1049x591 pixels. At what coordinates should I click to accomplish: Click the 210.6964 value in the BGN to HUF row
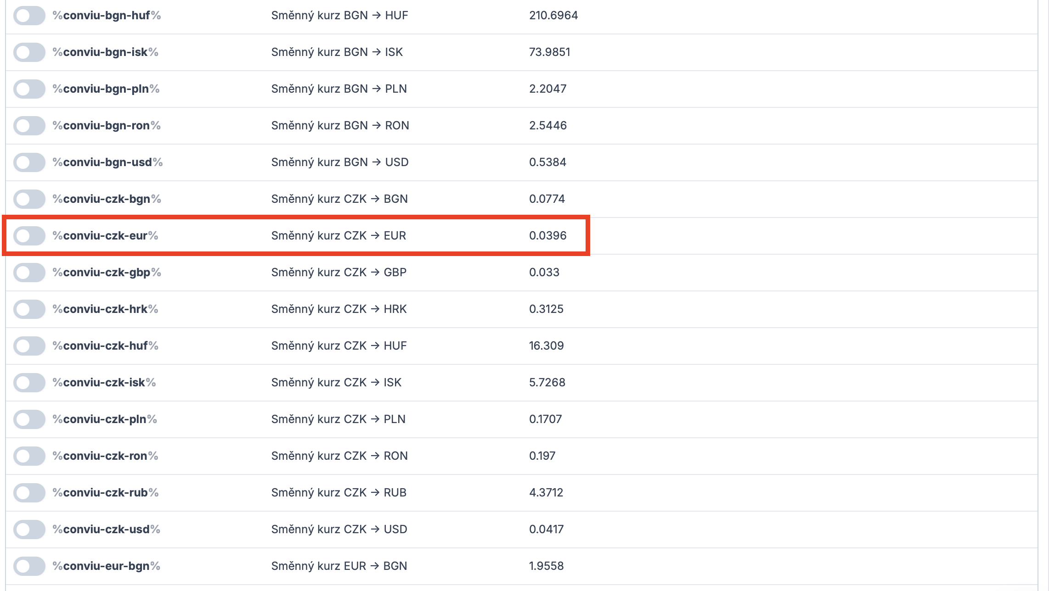pos(553,16)
